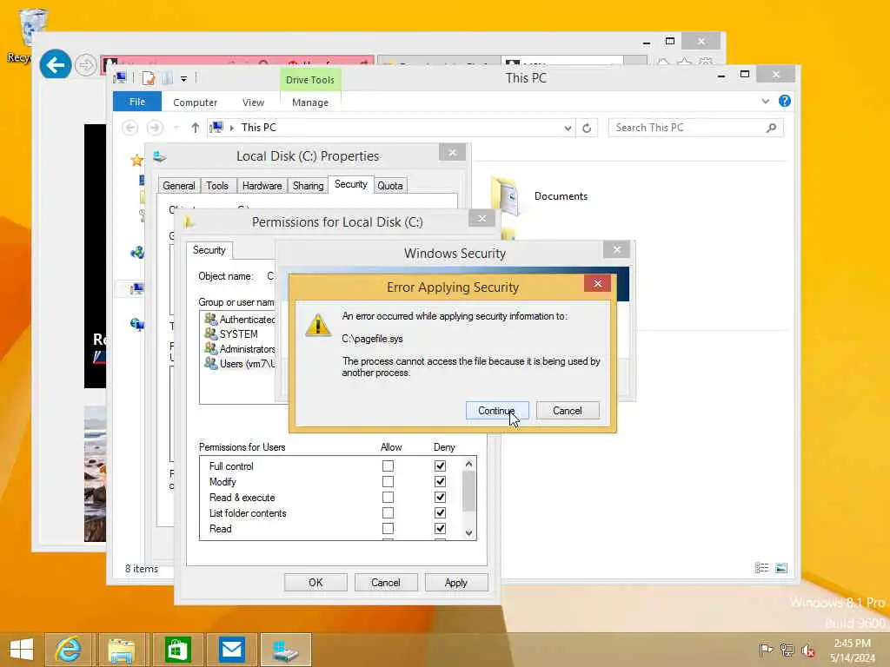890x667 pixels.
Task: Open the Tools tab in Properties
Action: pyautogui.click(x=217, y=186)
